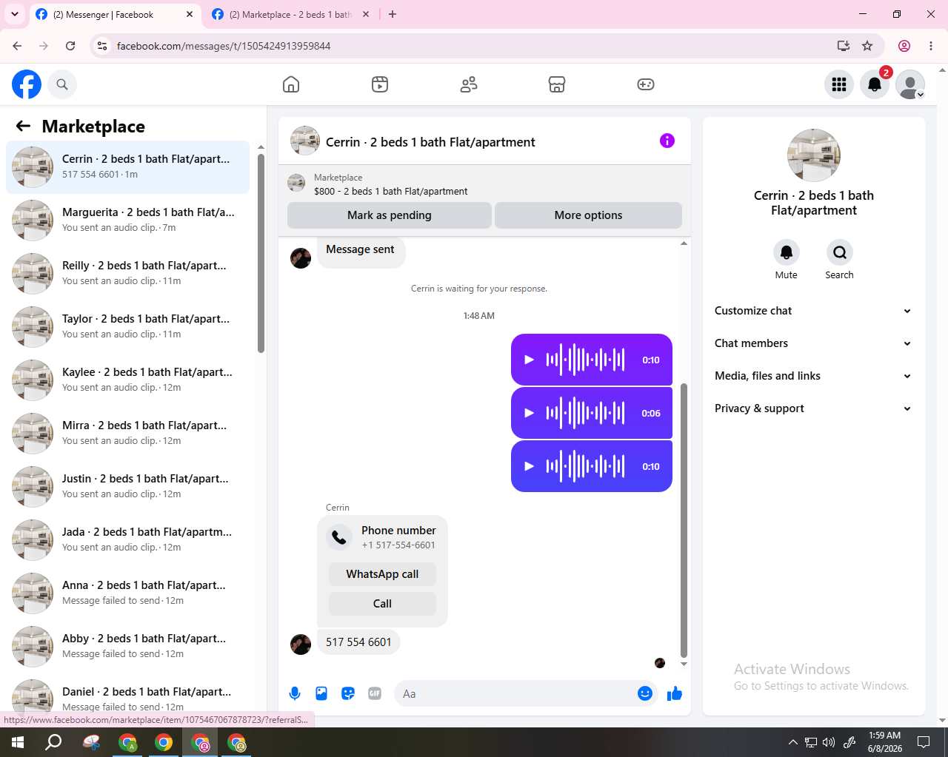
Task: Click the Aa message input field
Action: (x=517, y=693)
